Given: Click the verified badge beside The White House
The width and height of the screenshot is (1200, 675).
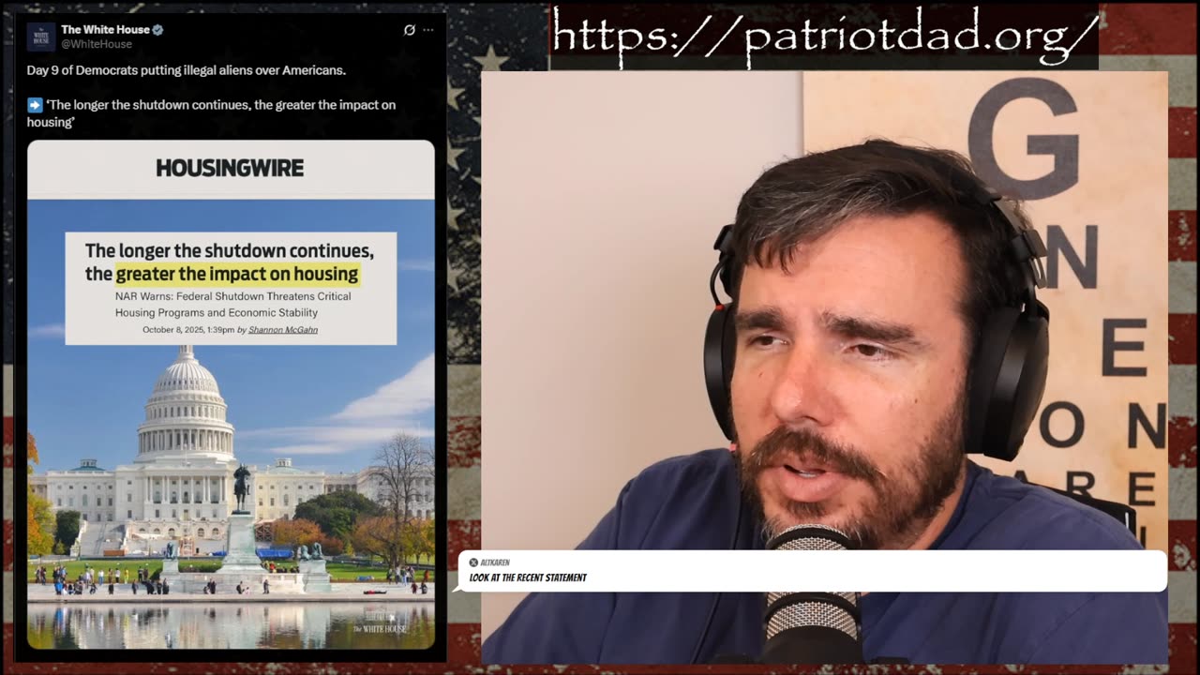Looking at the screenshot, I should tap(157, 30).
